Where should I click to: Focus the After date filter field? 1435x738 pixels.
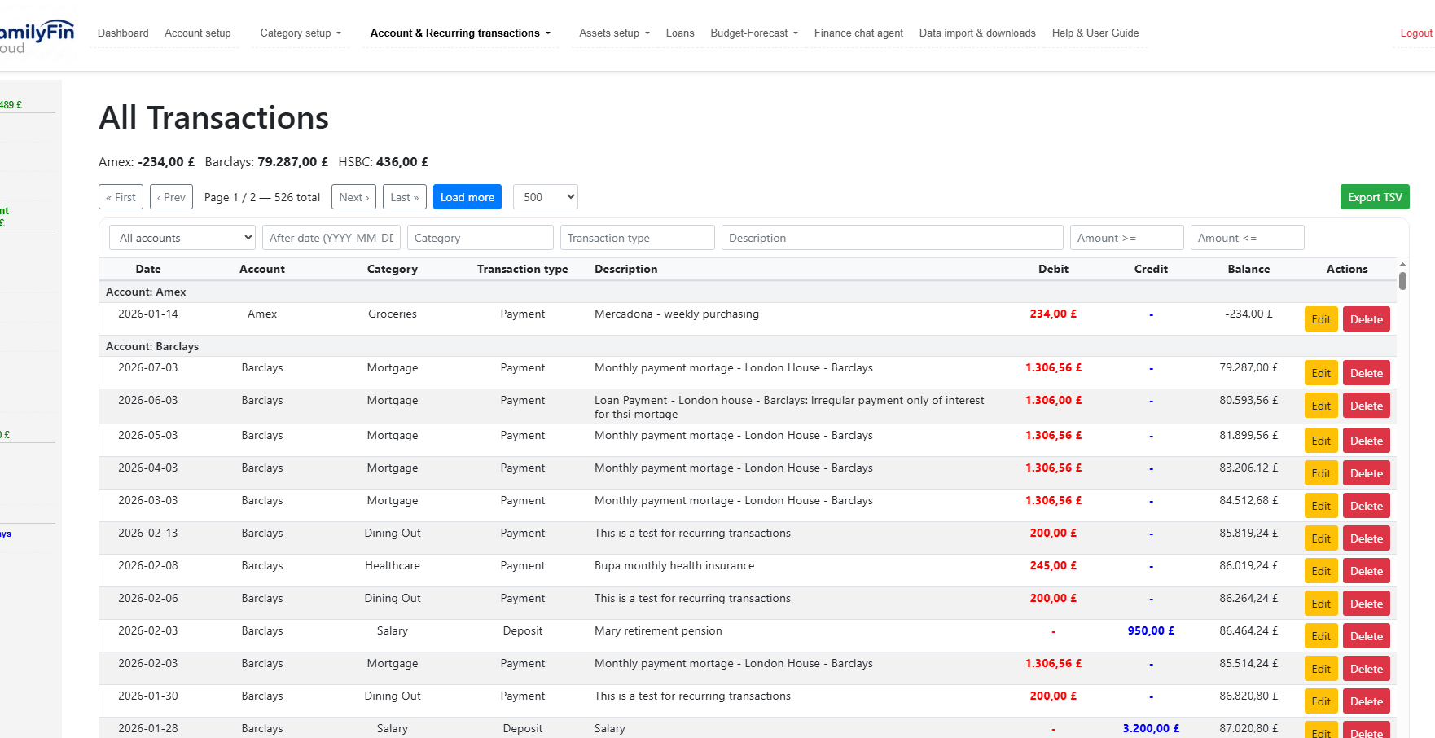[331, 238]
